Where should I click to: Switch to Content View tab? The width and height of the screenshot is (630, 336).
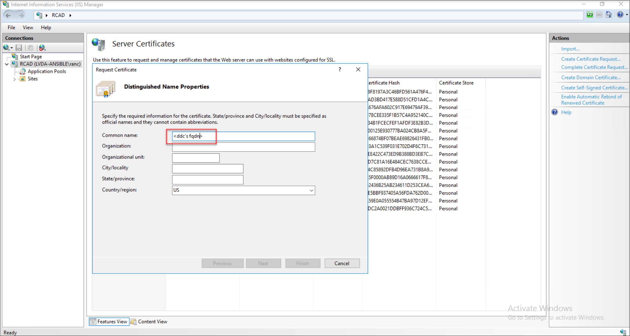click(x=149, y=322)
